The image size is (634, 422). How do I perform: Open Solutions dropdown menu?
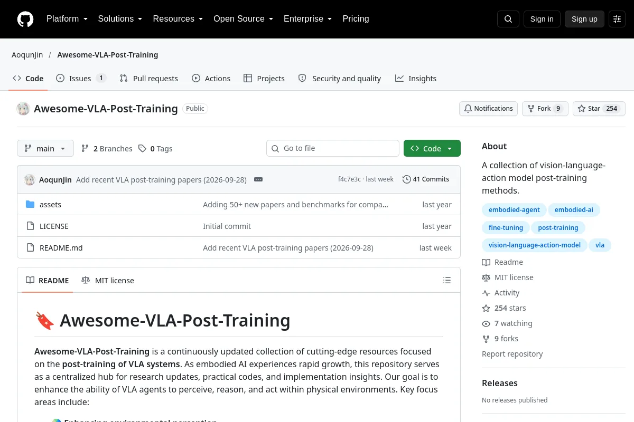tap(120, 19)
